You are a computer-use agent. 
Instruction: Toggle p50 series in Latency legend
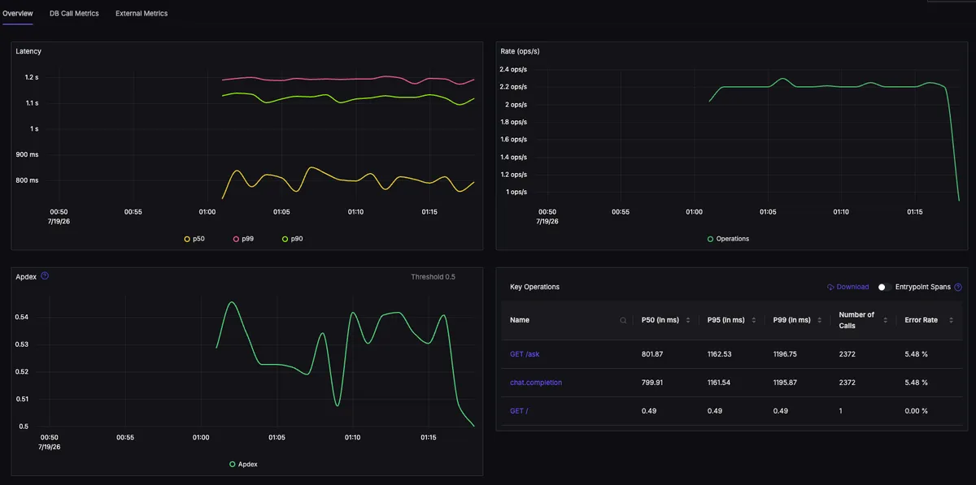pyautogui.click(x=194, y=239)
